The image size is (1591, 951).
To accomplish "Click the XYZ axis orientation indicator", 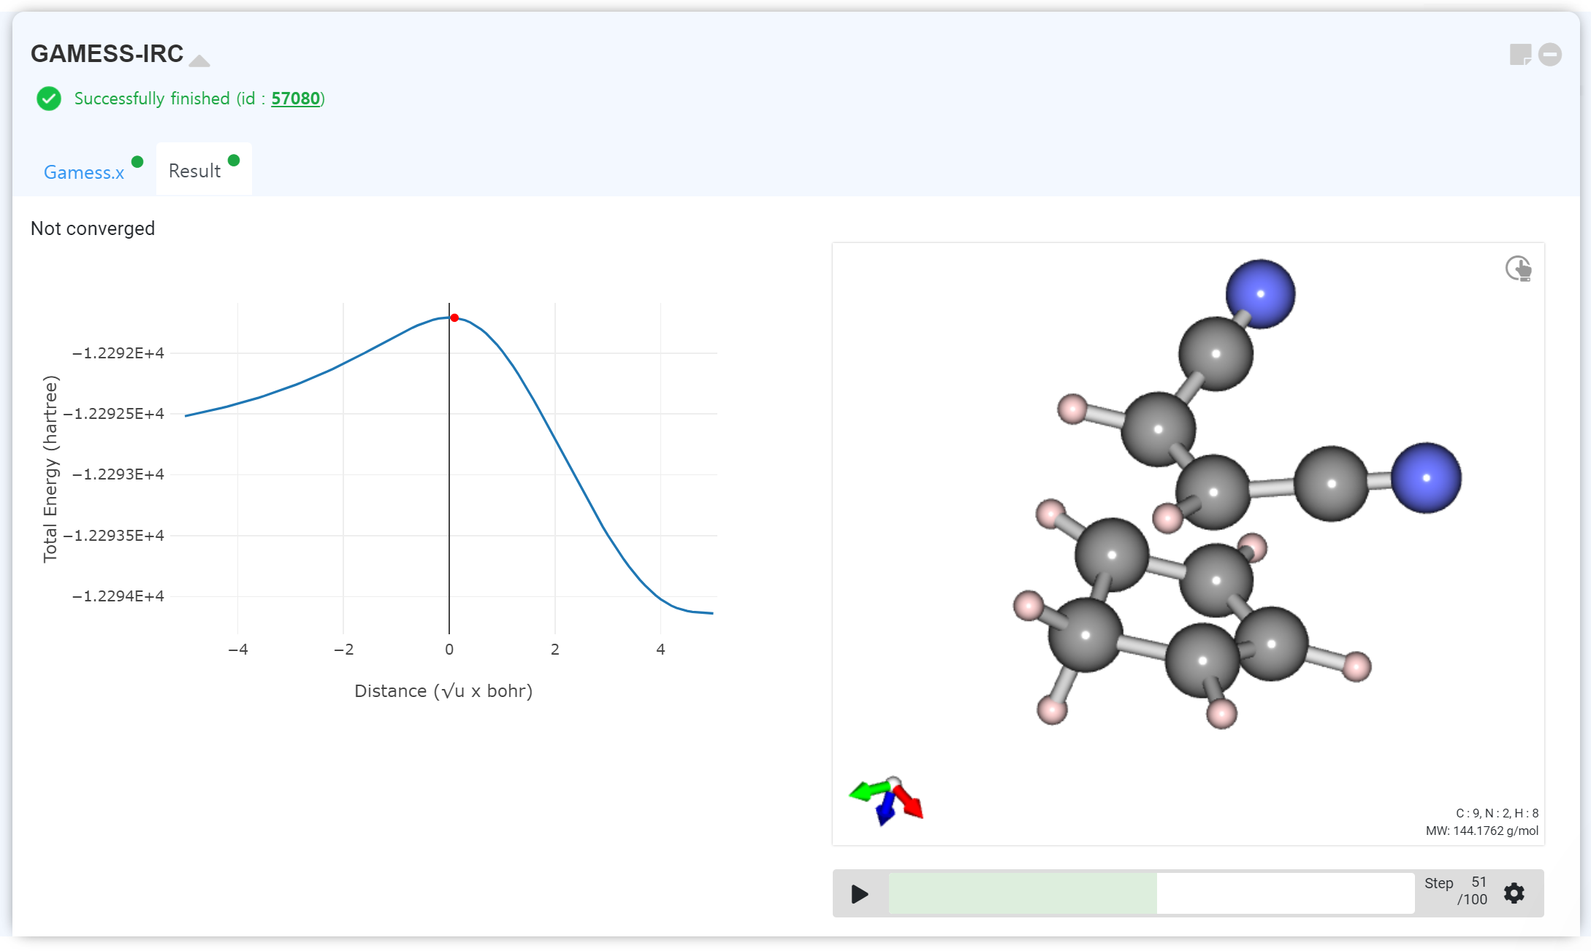I will pos(887,800).
